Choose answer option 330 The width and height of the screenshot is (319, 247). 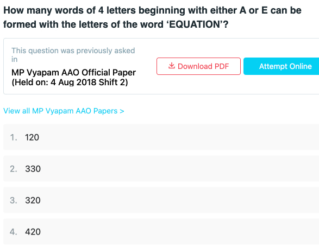tap(161, 169)
